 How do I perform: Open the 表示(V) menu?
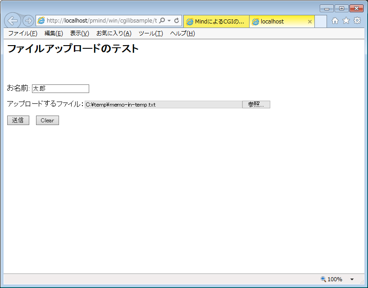(80, 33)
